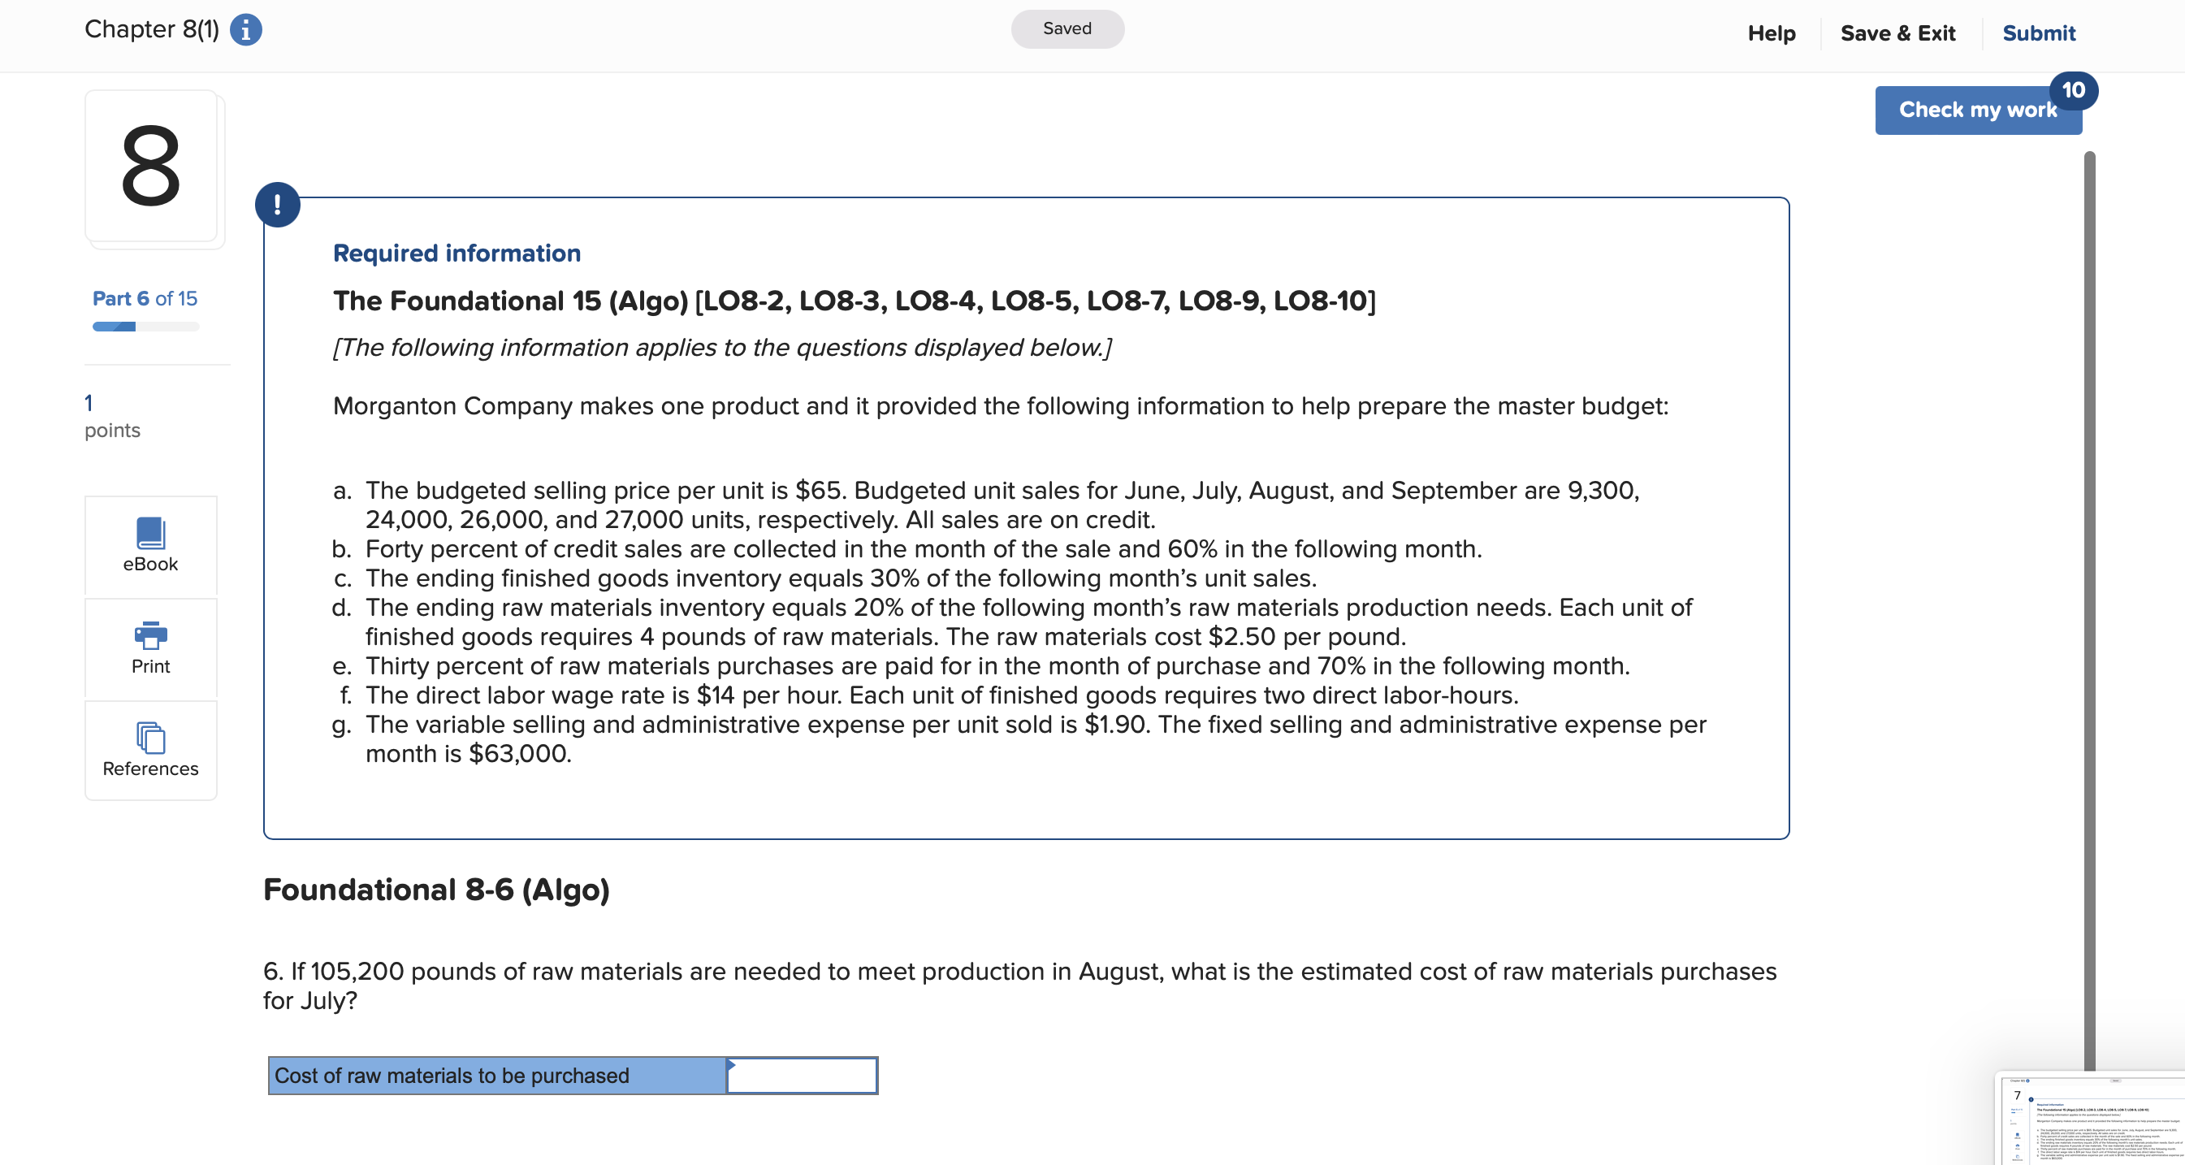Open the References panel
Viewport: 2185px width, 1165px height.
(x=150, y=749)
